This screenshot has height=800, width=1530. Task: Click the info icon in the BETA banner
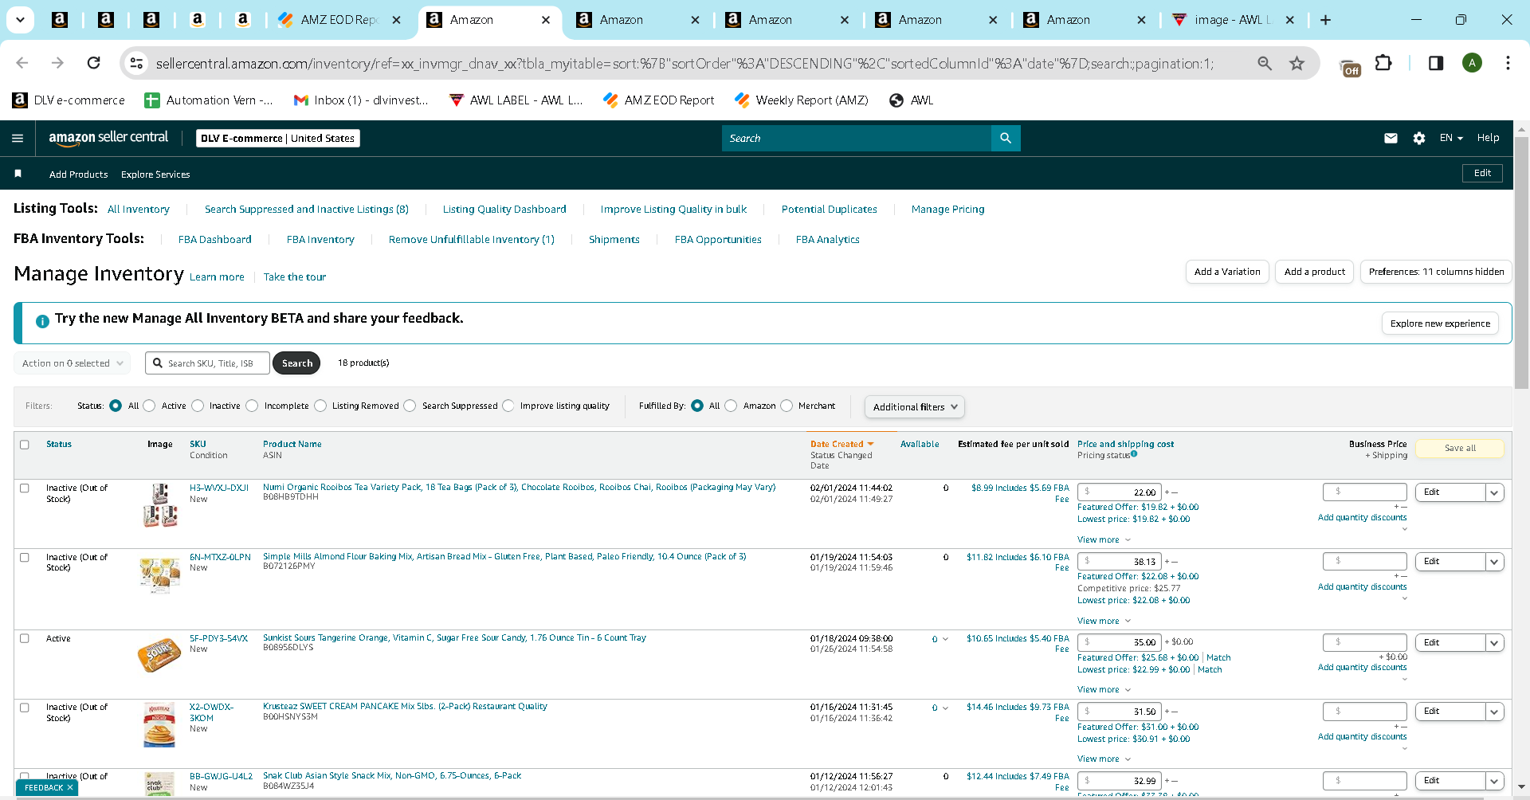pyautogui.click(x=43, y=321)
